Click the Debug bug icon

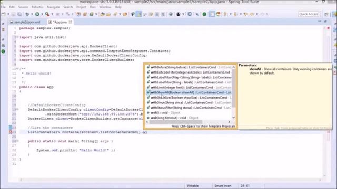27,14
